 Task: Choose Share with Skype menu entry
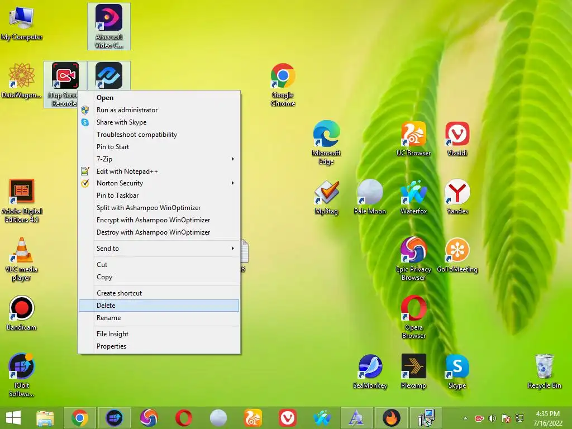coord(159,122)
